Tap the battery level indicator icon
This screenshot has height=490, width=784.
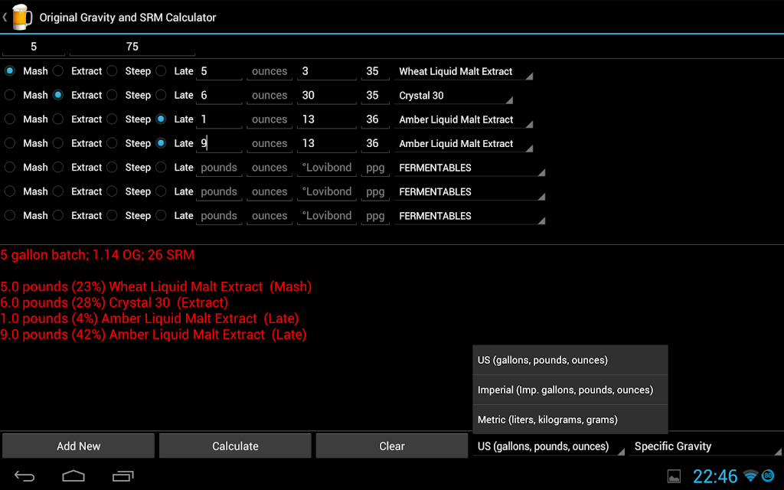(x=767, y=475)
